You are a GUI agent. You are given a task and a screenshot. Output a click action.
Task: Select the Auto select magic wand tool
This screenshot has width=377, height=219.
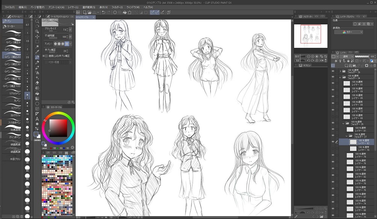click(37, 46)
